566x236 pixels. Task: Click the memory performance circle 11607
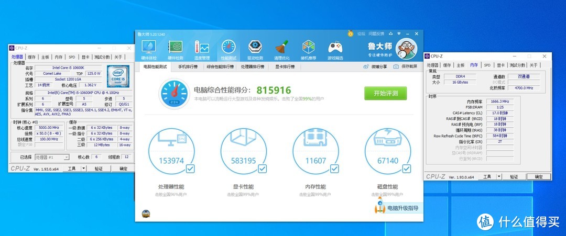click(x=316, y=152)
